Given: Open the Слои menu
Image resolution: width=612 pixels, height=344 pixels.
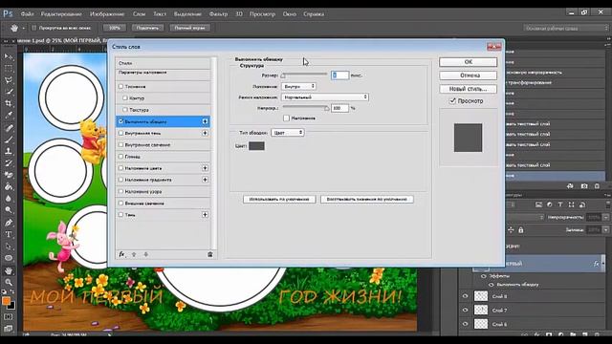Looking at the screenshot, I should tap(139, 14).
